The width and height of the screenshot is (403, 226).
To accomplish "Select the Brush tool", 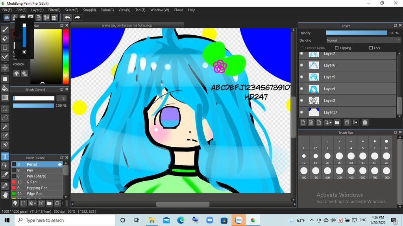I will (5, 29).
